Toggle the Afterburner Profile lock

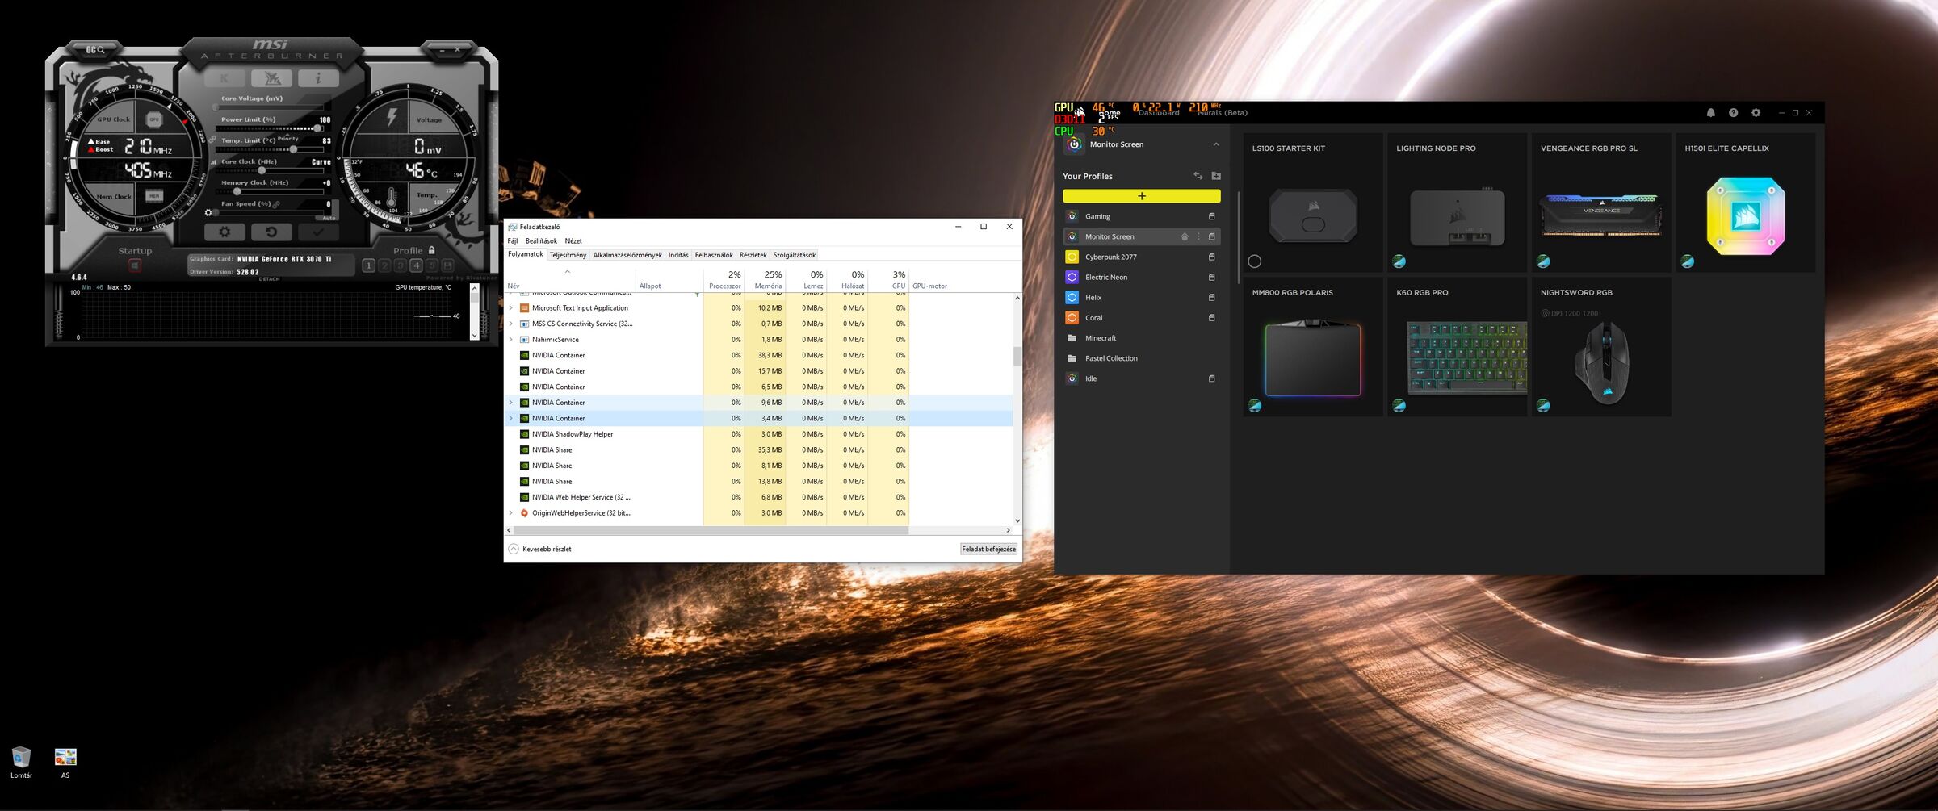[x=432, y=250]
